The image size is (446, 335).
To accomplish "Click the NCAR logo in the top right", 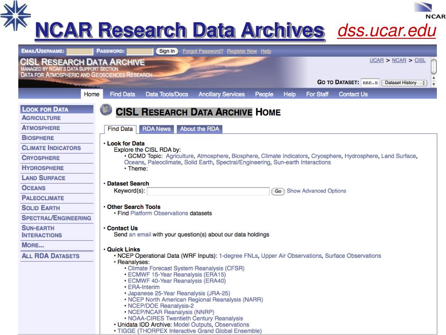I will [431, 10].
